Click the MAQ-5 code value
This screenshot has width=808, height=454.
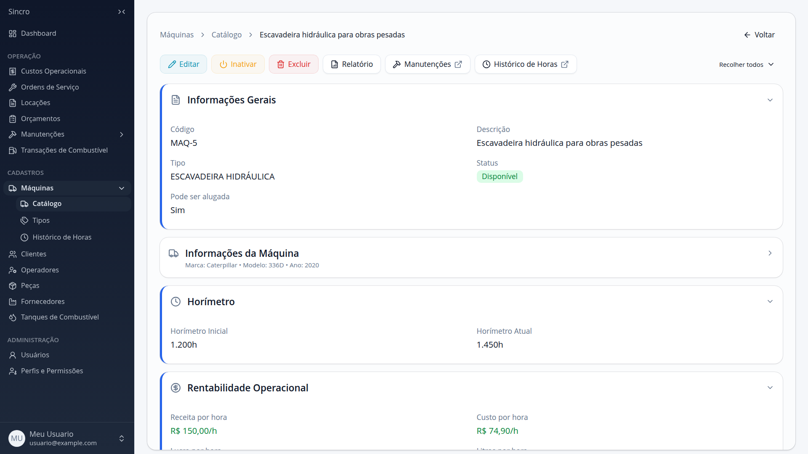tap(184, 143)
